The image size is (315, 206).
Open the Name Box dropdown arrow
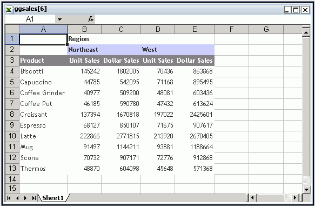click(x=59, y=19)
